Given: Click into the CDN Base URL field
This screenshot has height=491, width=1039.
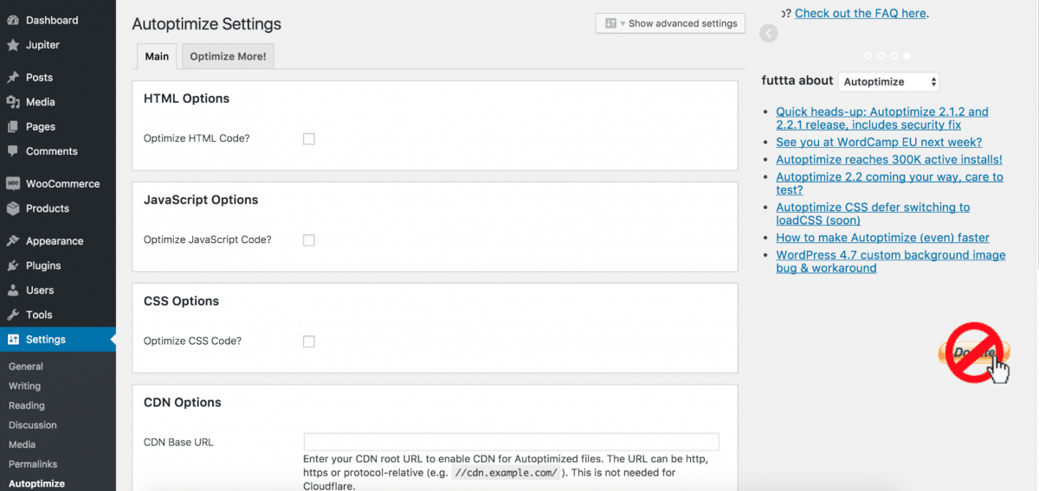Looking at the screenshot, I should click(x=512, y=442).
